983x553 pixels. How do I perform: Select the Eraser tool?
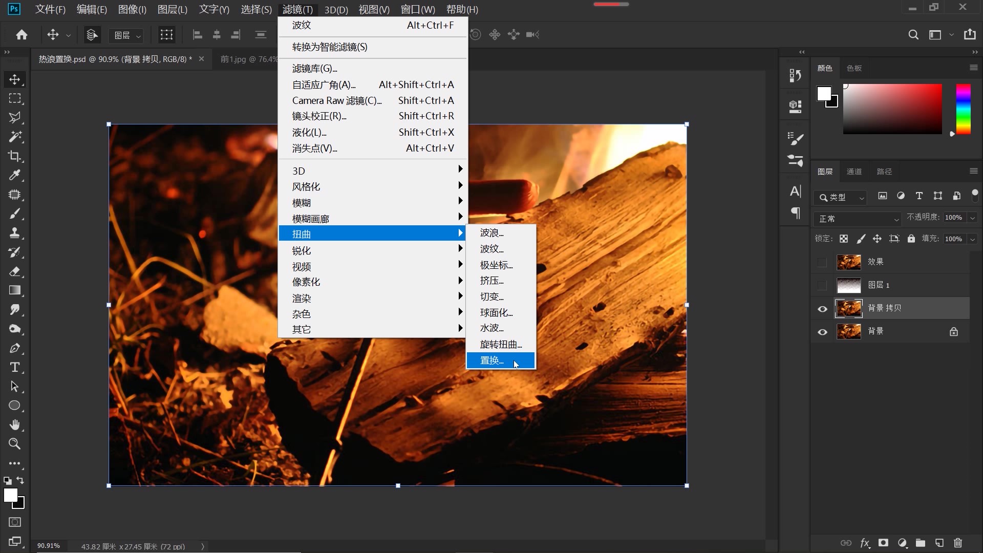[14, 271]
